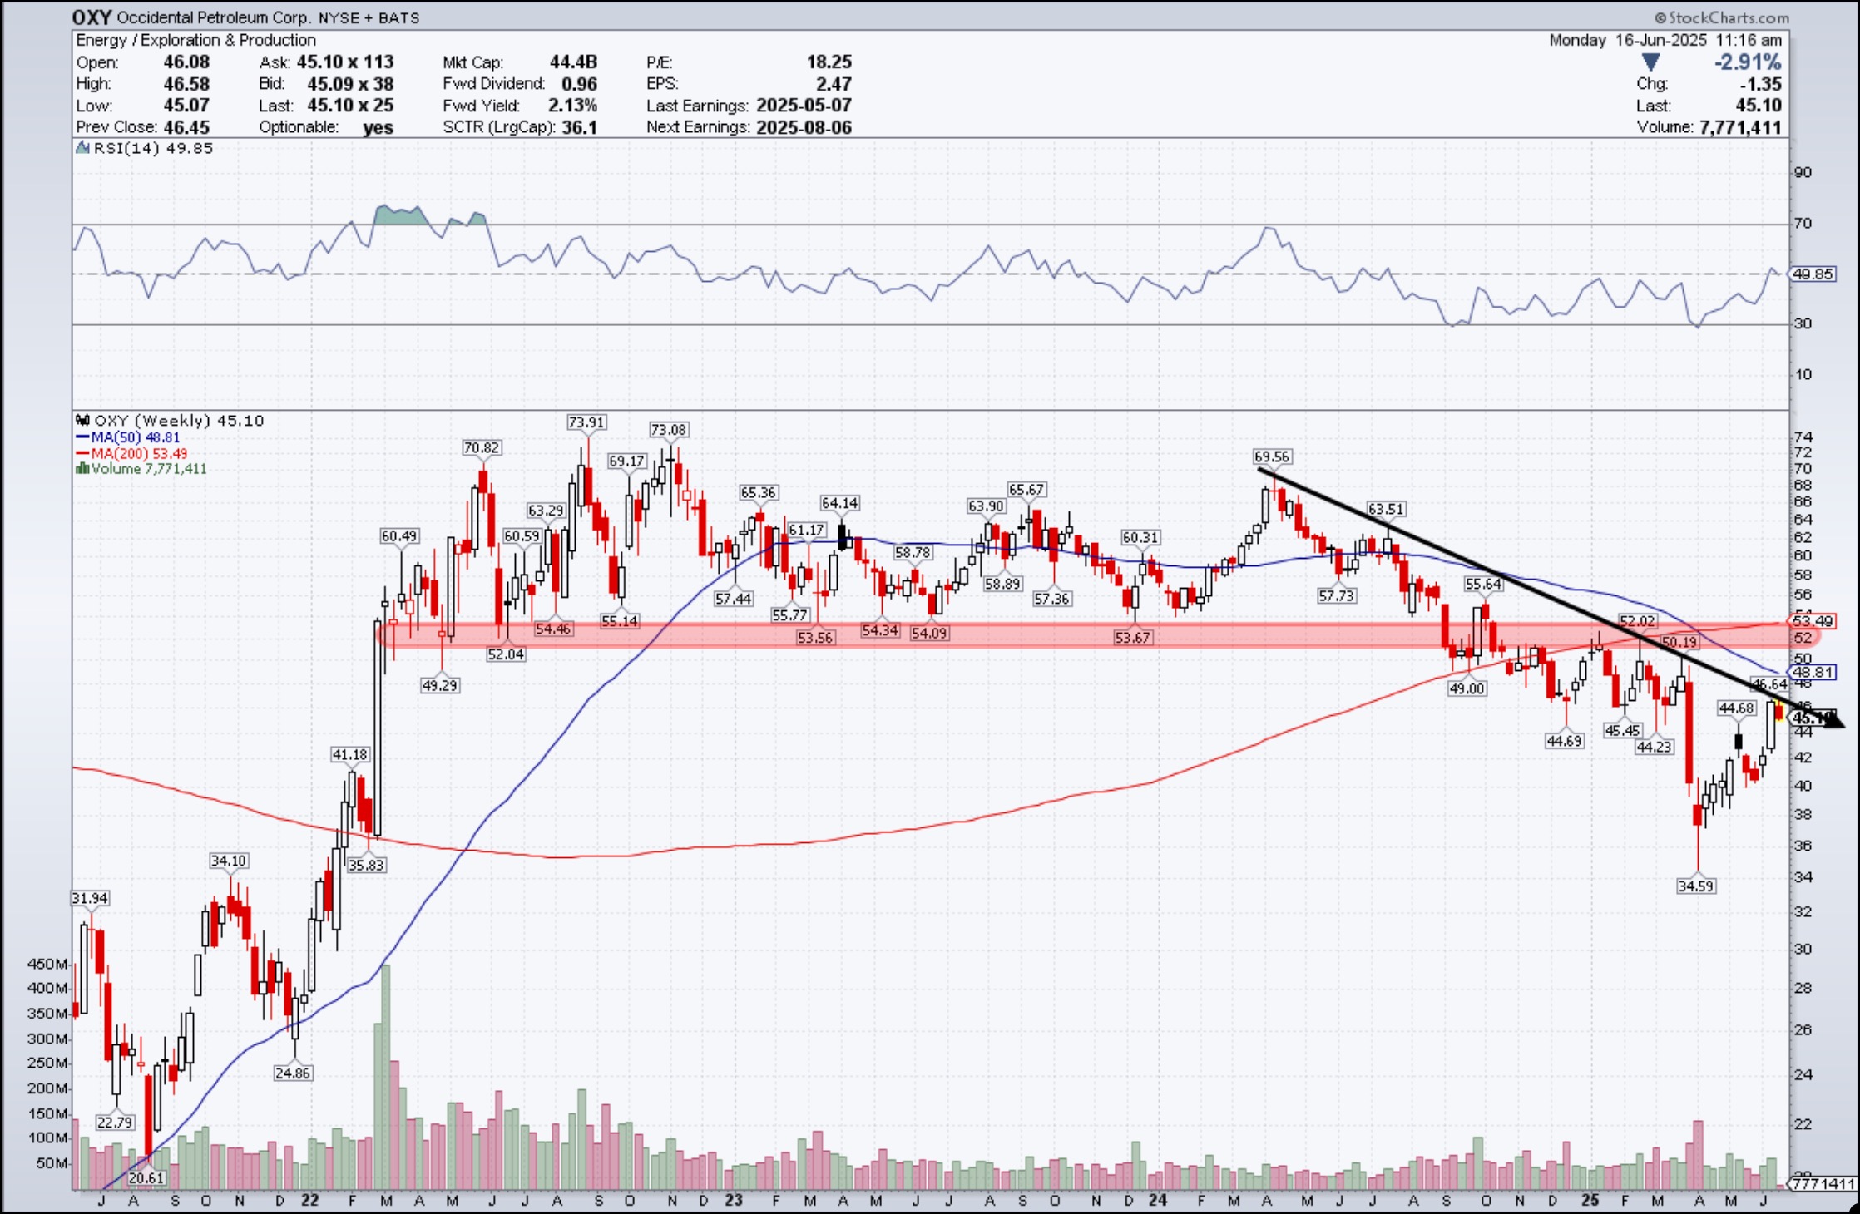Viewport: 1860px width, 1214px height.
Task: Click the Next Earnings date 2025-08-06
Action: point(804,127)
